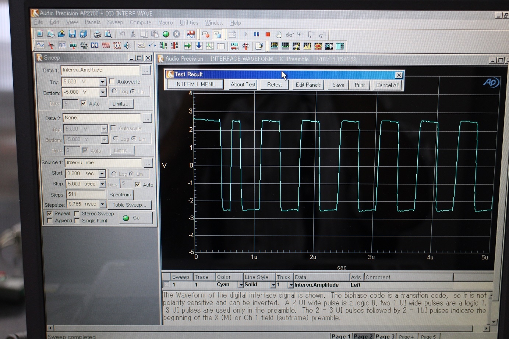509x339 pixels.
Task: Open the Panels menu
Action: 92,22
